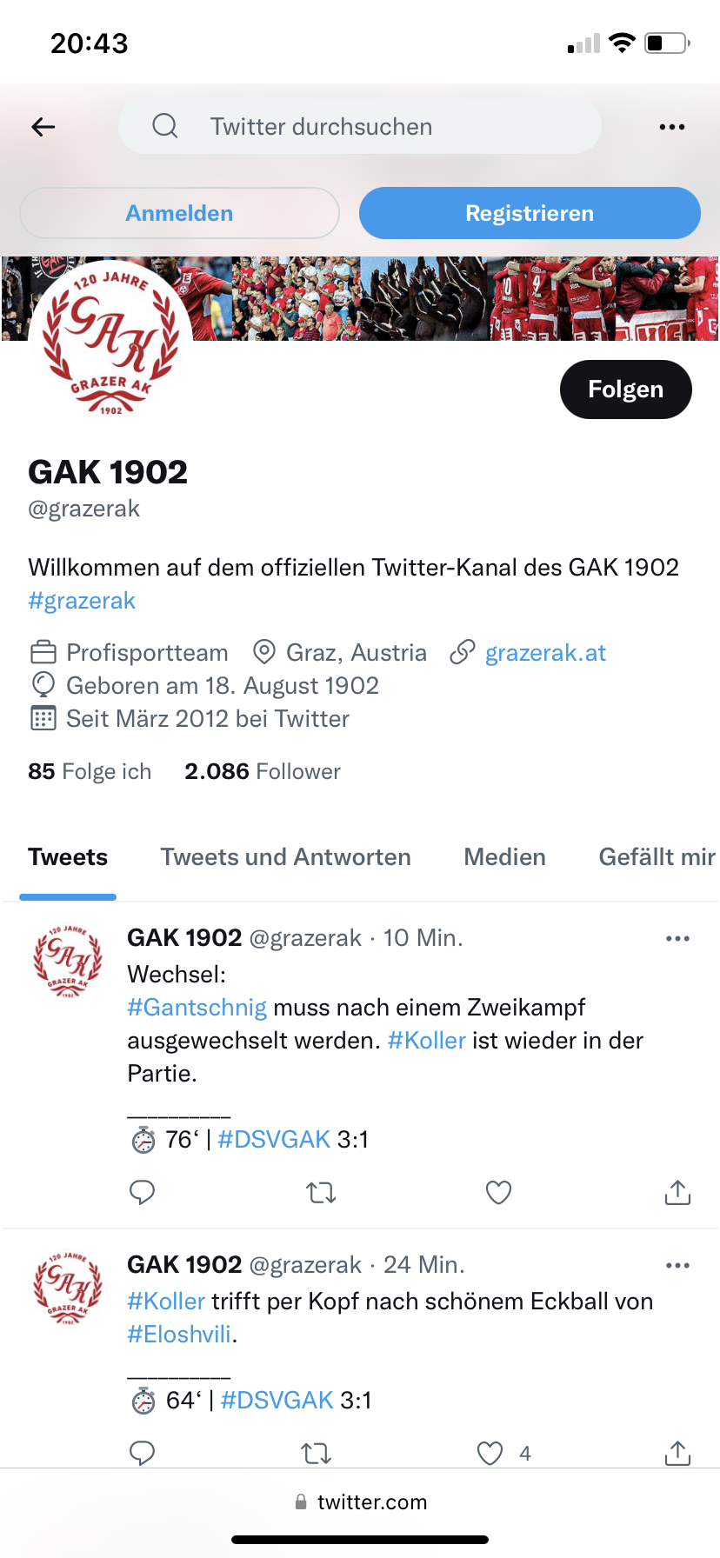The image size is (720, 1558).
Task: Retweet the 76' substitution tweet
Action: pos(321,1193)
